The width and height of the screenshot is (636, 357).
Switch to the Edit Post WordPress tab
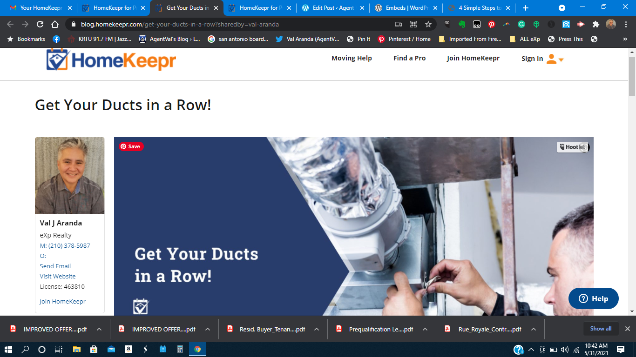coord(332,8)
